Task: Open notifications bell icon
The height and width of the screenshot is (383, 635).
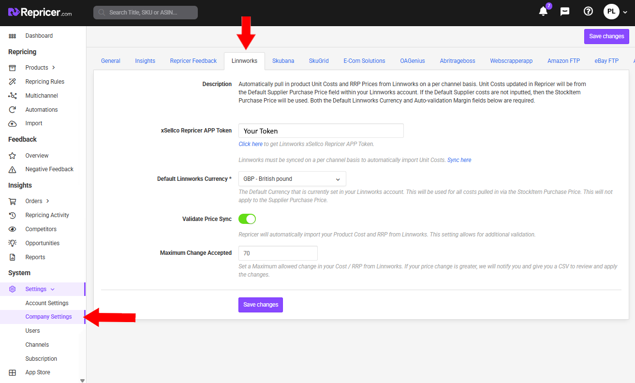Action: [x=543, y=11]
